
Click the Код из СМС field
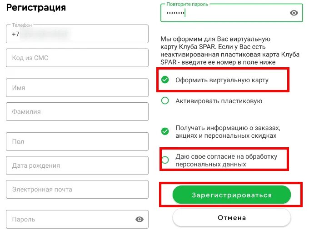point(77,58)
